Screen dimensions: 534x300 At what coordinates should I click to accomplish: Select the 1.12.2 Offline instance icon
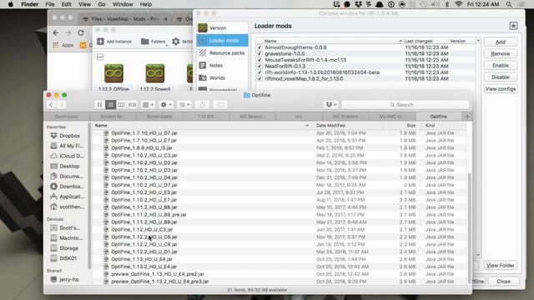[113, 73]
